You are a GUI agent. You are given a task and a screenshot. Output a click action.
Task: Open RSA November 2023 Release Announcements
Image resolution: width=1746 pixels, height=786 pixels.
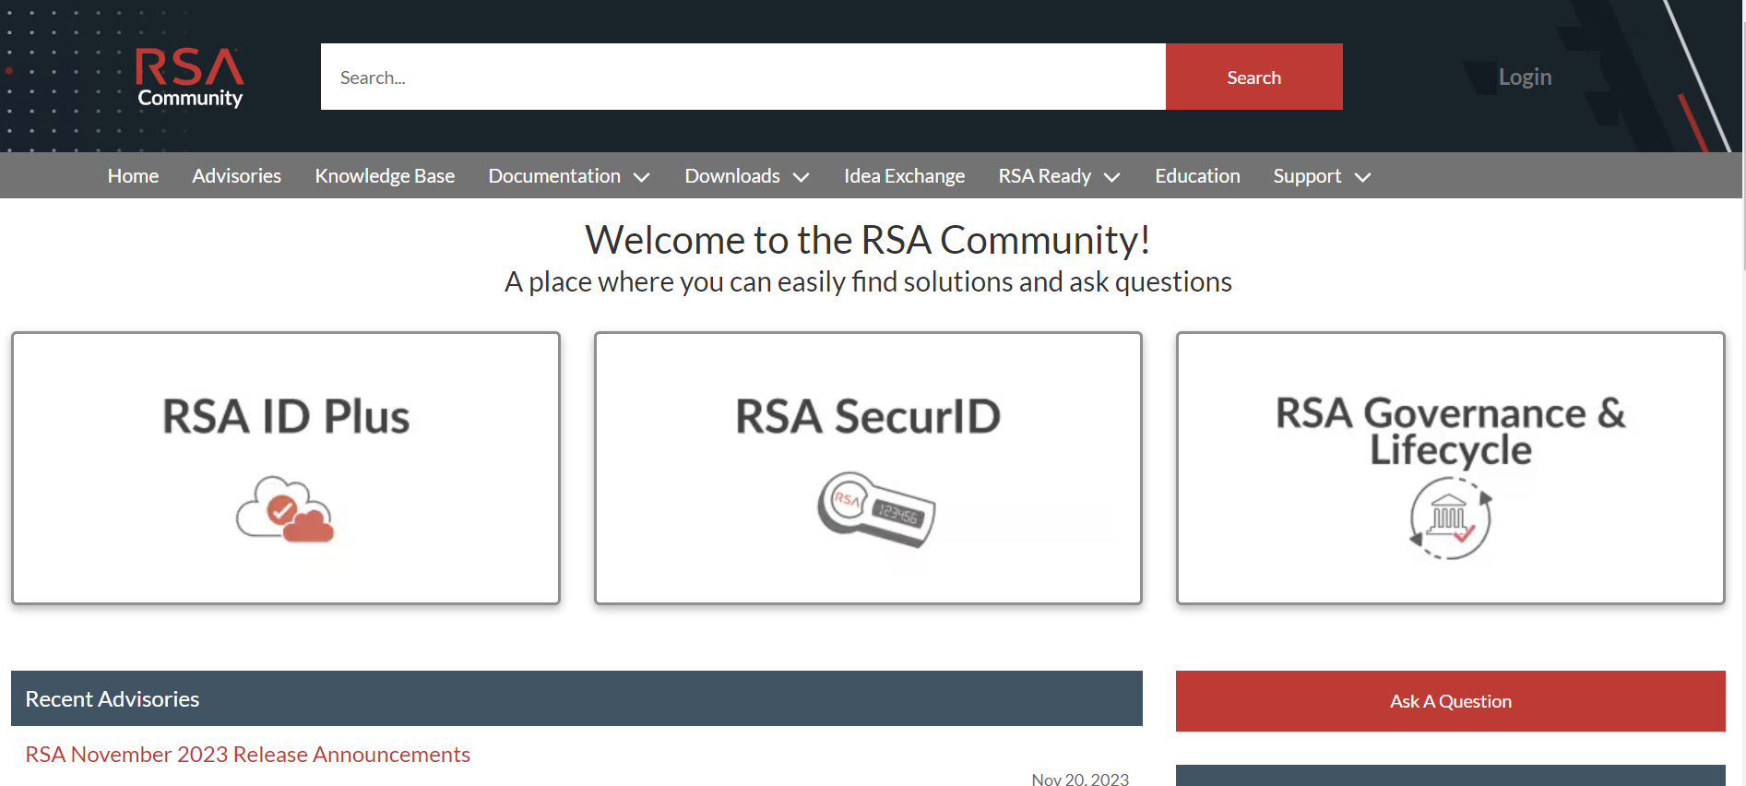point(247,755)
